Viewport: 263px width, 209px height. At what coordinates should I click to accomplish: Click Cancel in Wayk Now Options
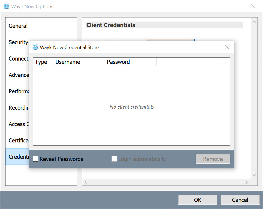coord(240,200)
